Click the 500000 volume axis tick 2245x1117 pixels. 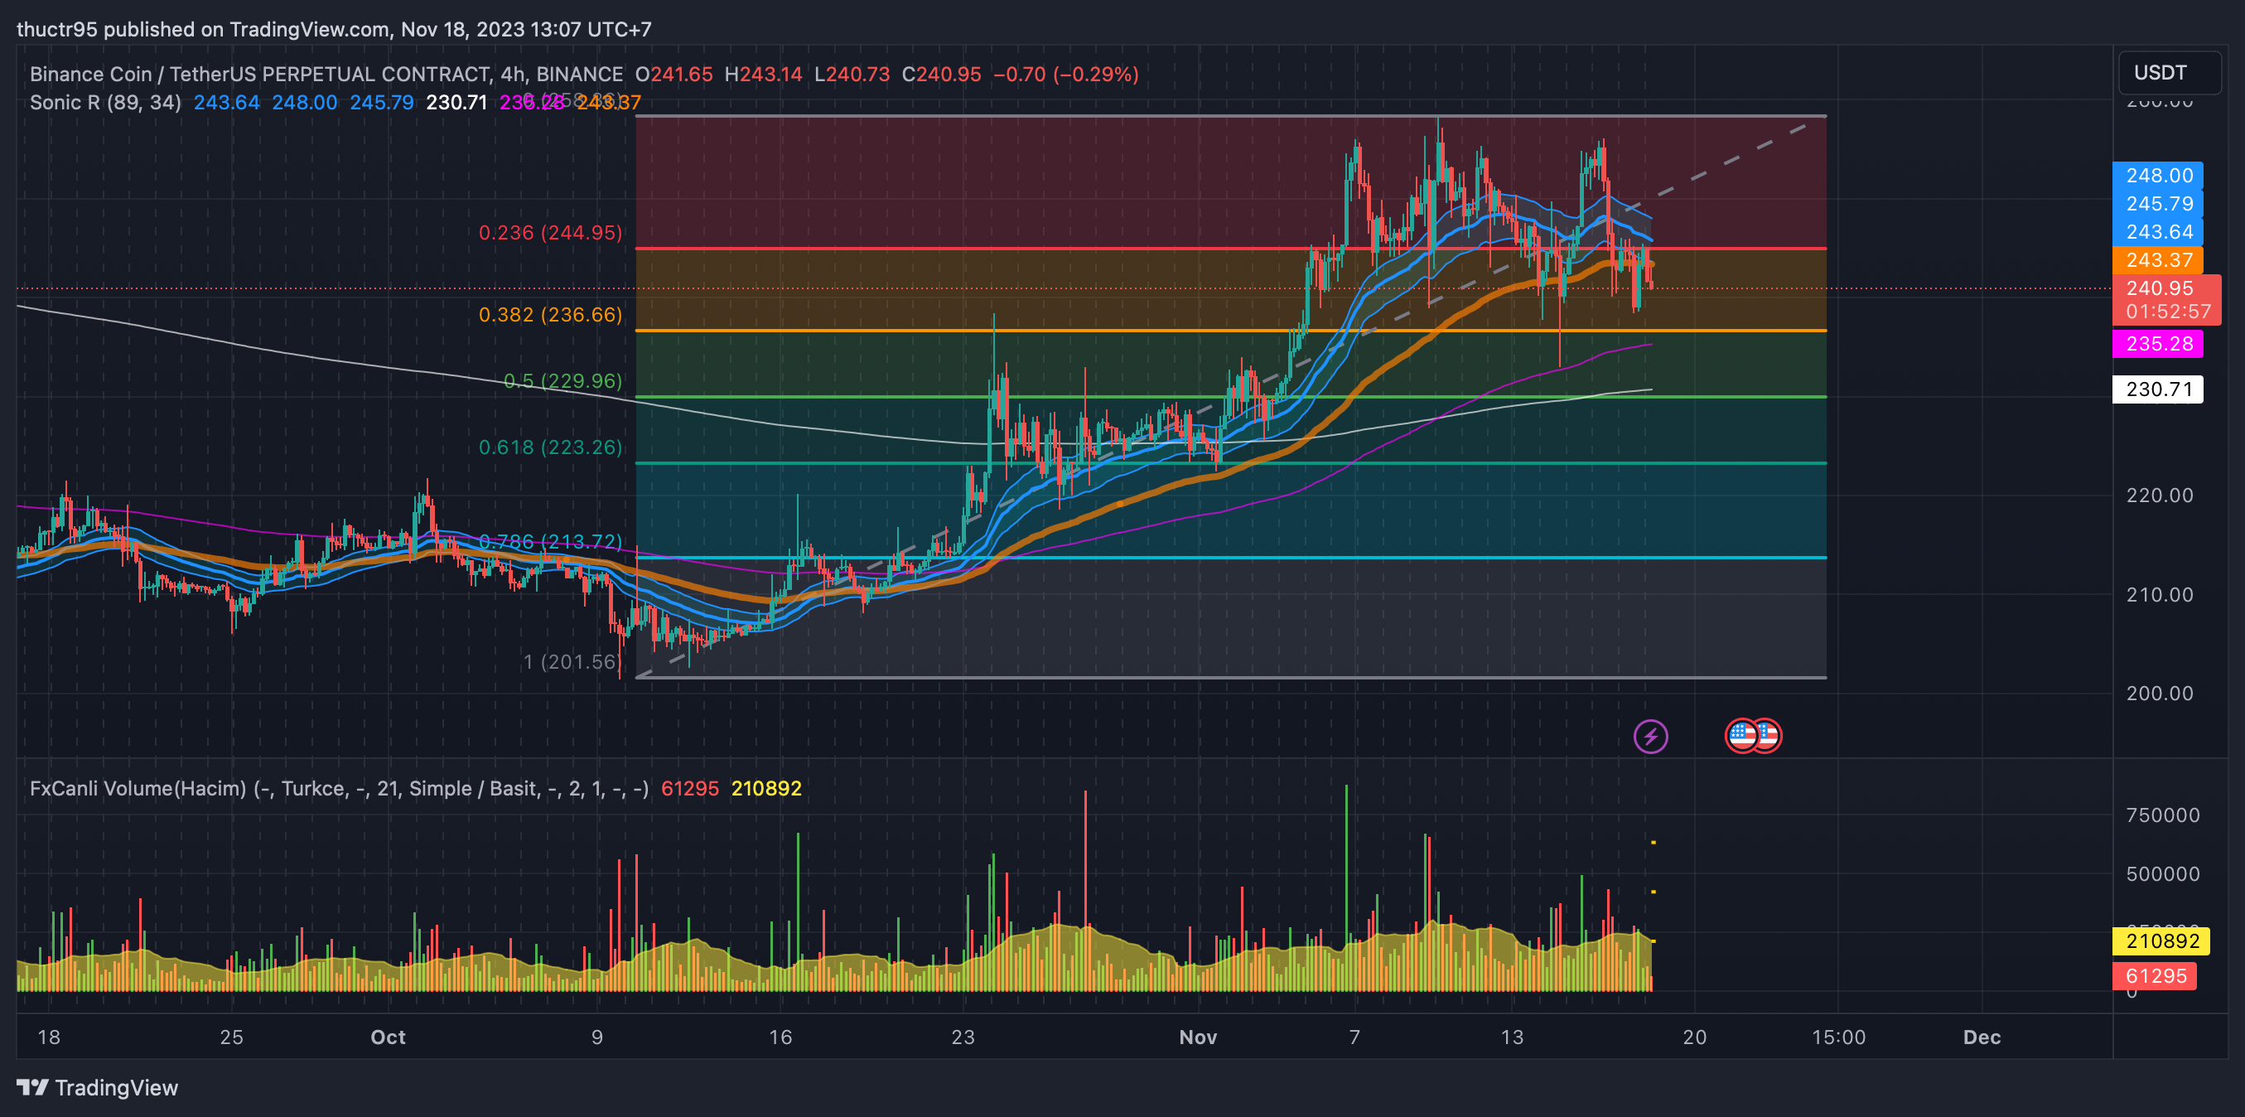coord(2162,873)
